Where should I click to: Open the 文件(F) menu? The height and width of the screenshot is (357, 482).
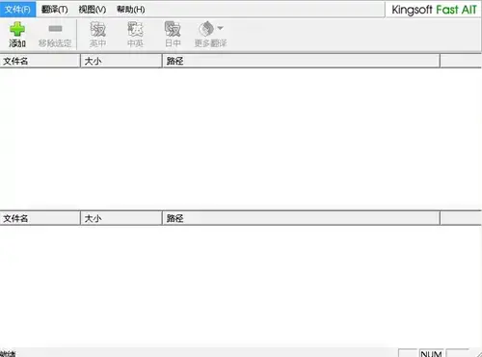point(17,10)
